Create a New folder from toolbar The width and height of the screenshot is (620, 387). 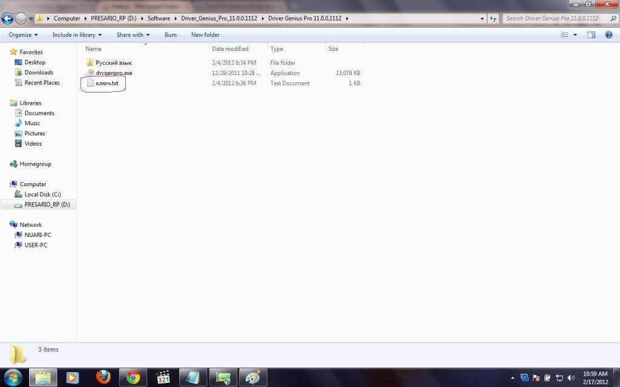tap(205, 34)
